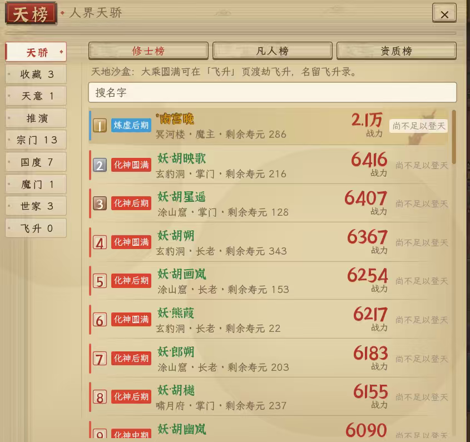Screen dimensions: 470x442
Task: Open the 宗门 13 sidebar tab
Action: click(36, 140)
